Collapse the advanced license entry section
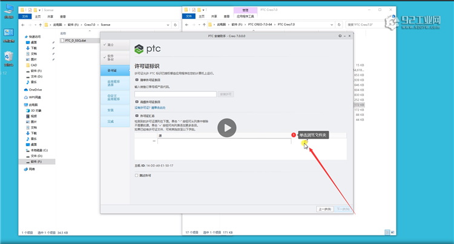The image size is (454, 244). click(x=137, y=101)
